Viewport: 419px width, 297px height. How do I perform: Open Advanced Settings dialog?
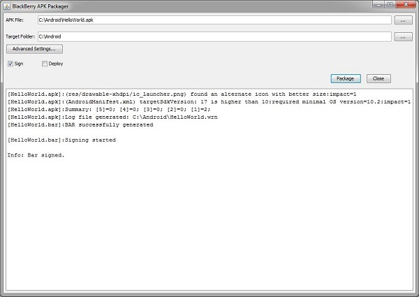(x=34, y=49)
